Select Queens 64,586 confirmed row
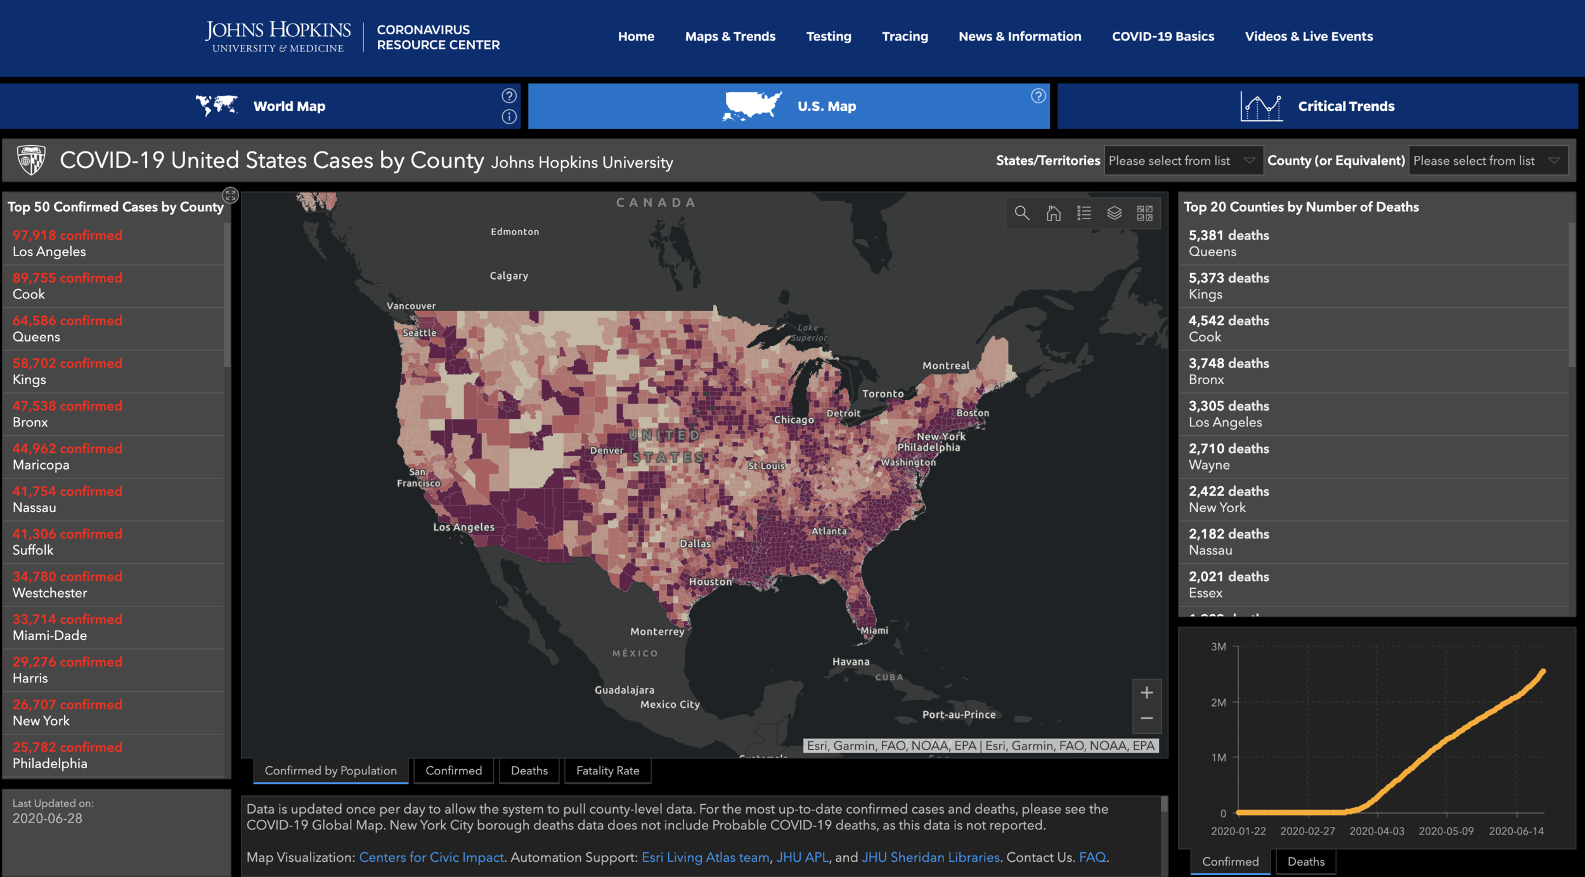The height and width of the screenshot is (877, 1585). tap(113, 329)
